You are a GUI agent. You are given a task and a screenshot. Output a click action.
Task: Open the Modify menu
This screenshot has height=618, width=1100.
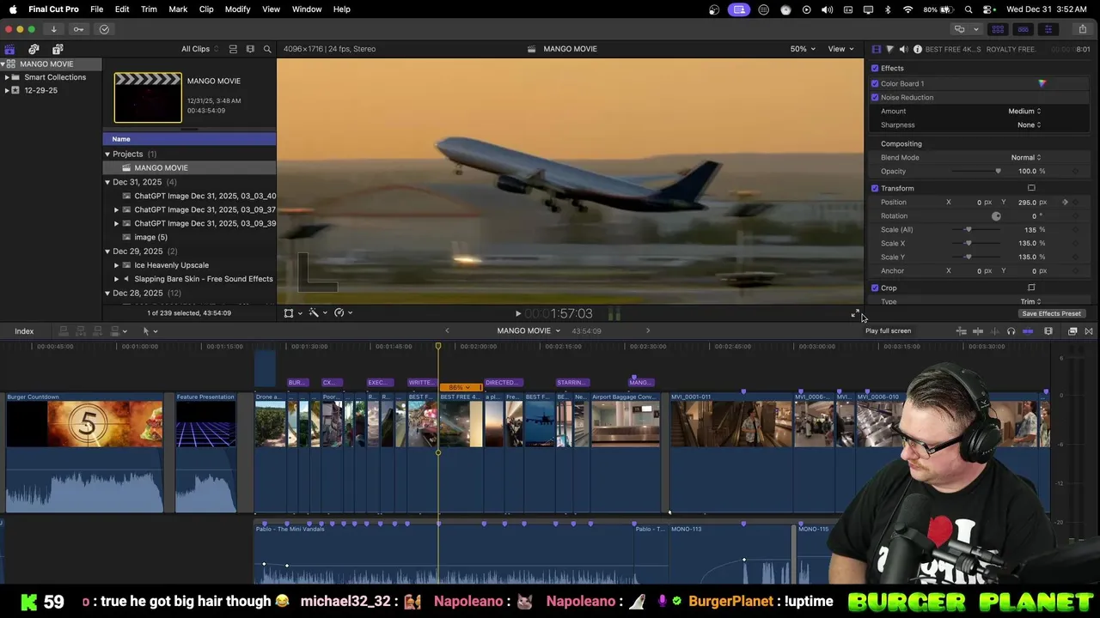tap(237, 9)
